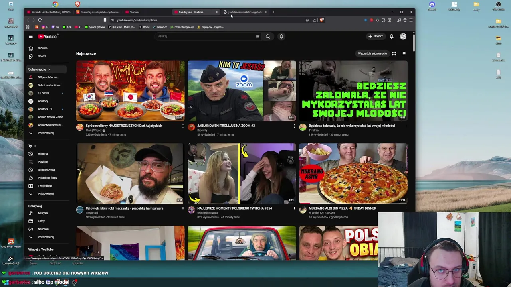
Task: Open the Spróbowaliśmy Najostrzejszych video thumbnail
Action: point(131,90)
